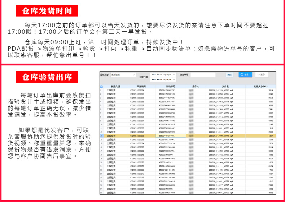Click the 文件名 column header
285x202 pixels.
coord(225,87)
